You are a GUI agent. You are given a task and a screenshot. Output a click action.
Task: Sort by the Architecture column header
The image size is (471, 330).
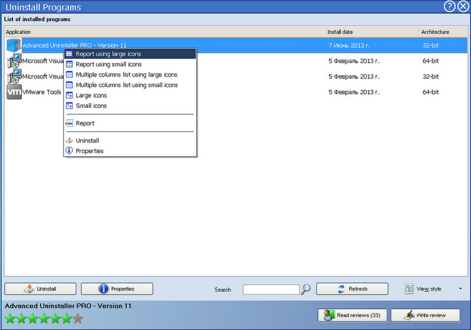tap(443, 32)
